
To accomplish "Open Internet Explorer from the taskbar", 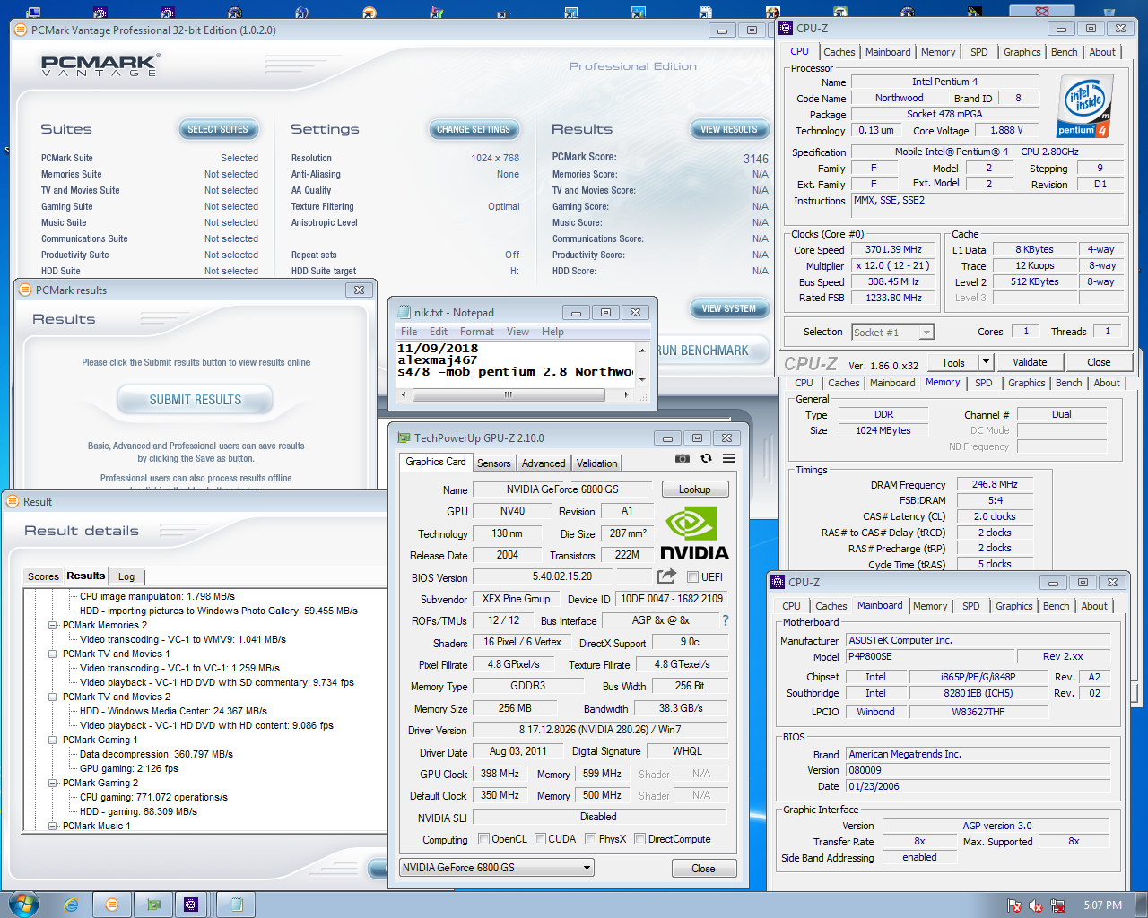I will [72, 905].
